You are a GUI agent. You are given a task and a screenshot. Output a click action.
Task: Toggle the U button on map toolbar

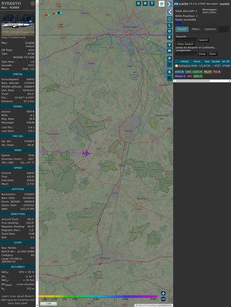[x=138, y=3]
